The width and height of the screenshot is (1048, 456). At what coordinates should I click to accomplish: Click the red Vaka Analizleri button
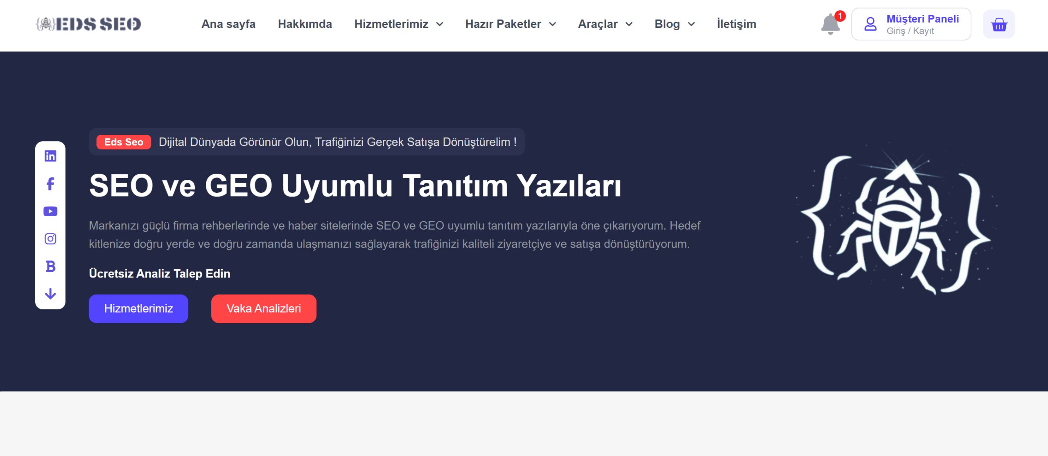(x=264, y=308)
